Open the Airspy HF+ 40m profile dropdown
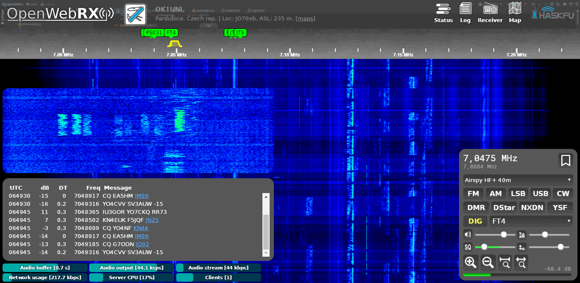The image size is (580, 283). (518, 180)
